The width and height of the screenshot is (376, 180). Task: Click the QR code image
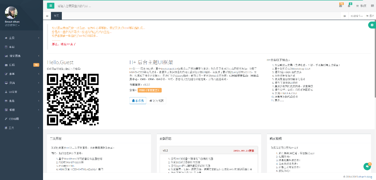point(73,100)
